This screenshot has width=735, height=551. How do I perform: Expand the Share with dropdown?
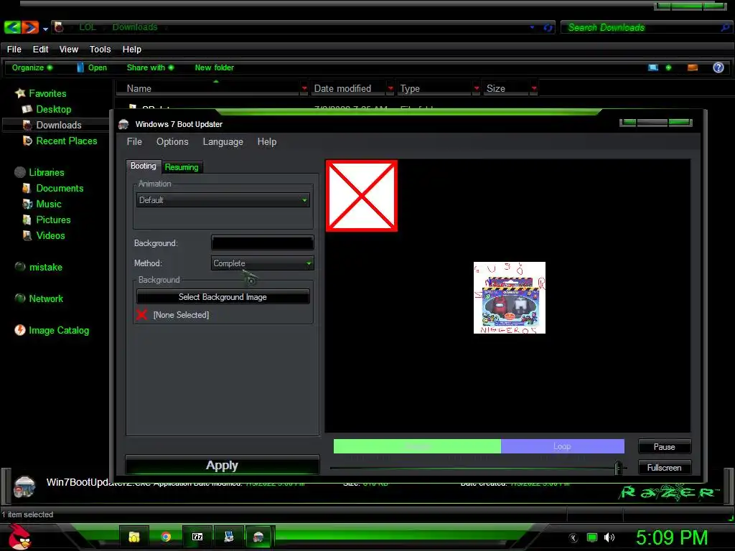[x=150, y=67]
